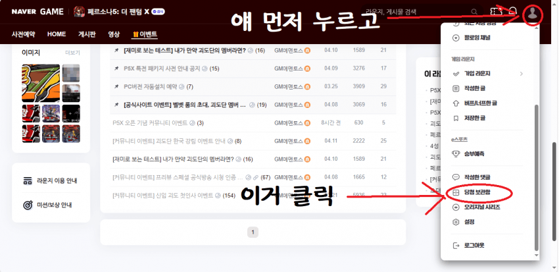Viewport: 559px width, 272px height.
Task: Click the link icon on 프리뷰 스페셜 post
Action: [256, 177]
